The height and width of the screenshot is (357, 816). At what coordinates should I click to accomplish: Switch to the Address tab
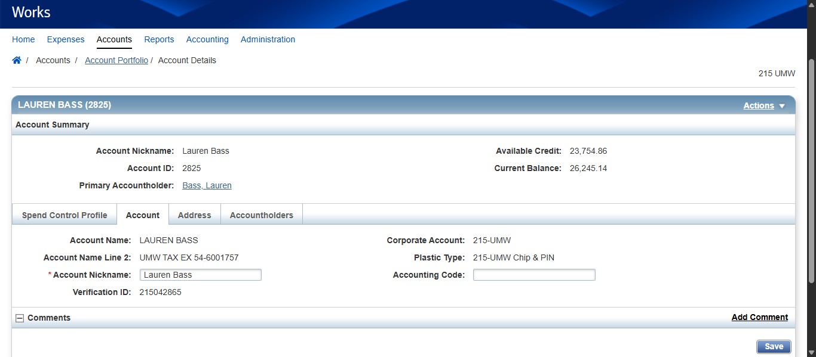tap(194, 215)
